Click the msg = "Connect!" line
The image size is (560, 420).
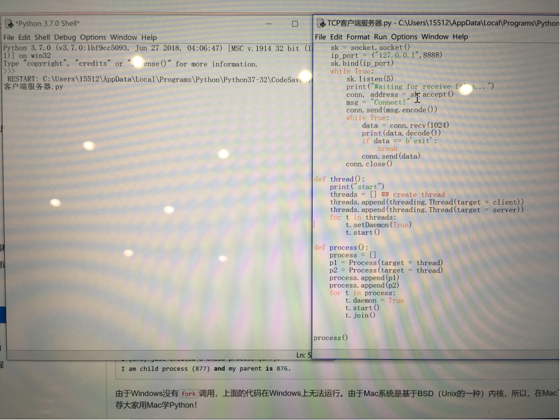(378, 102)
